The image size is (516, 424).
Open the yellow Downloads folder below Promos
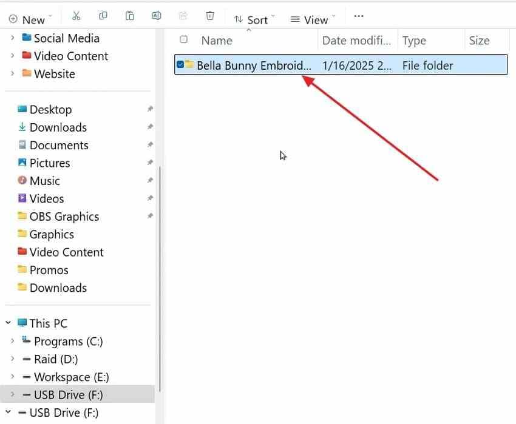58,288
